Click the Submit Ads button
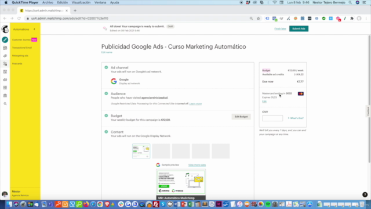371x209 pixels. (299, 28)
